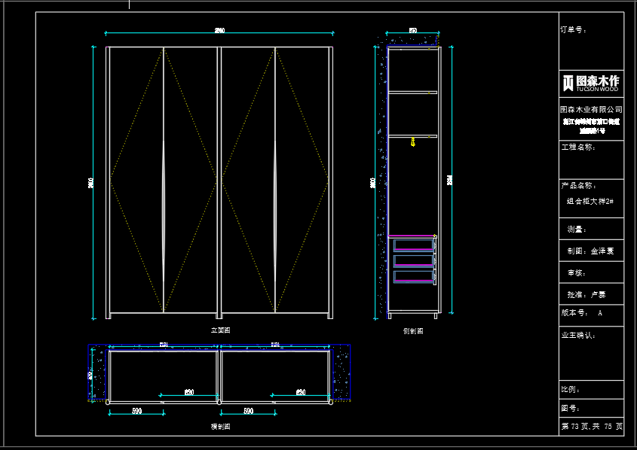The image size is (637, 450).
Task: Click the 业主确认 owner confirmation cell
Action: [578, 336]
